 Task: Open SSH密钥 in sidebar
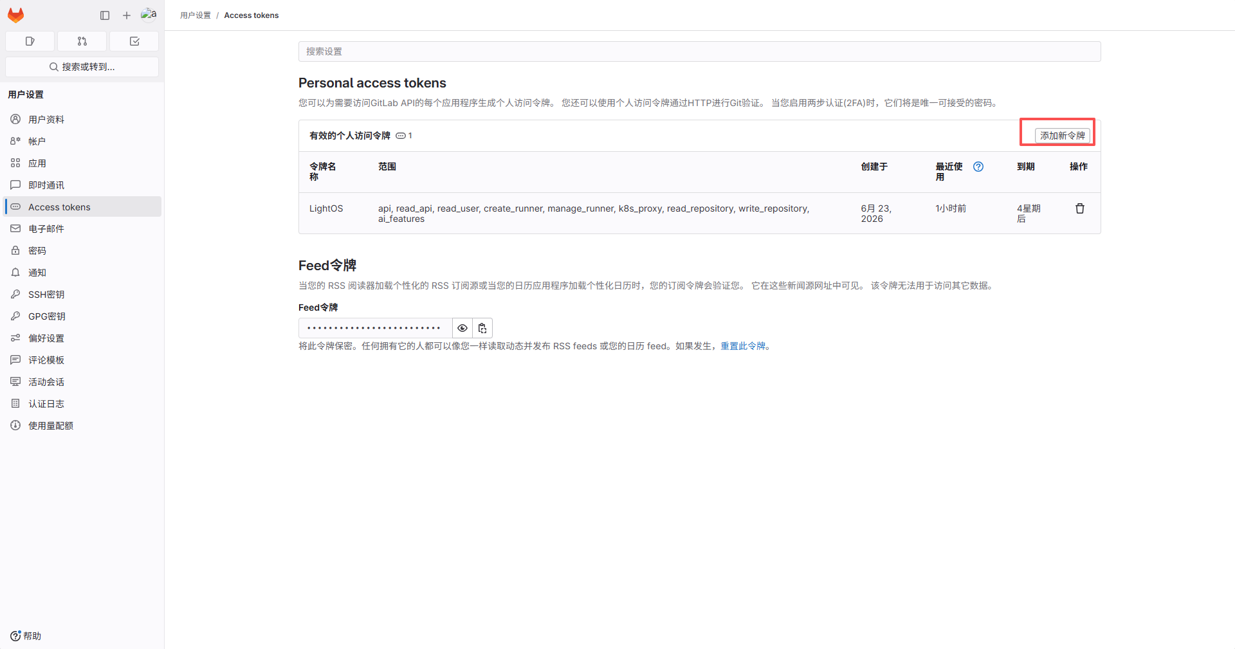(x=82, y=295)
